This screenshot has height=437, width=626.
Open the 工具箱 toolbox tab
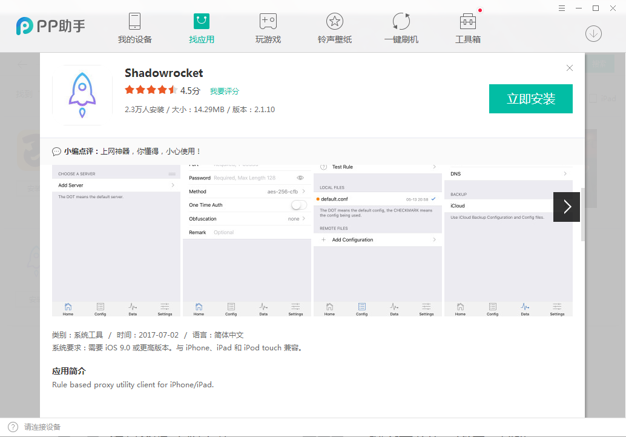coord(468,28)
